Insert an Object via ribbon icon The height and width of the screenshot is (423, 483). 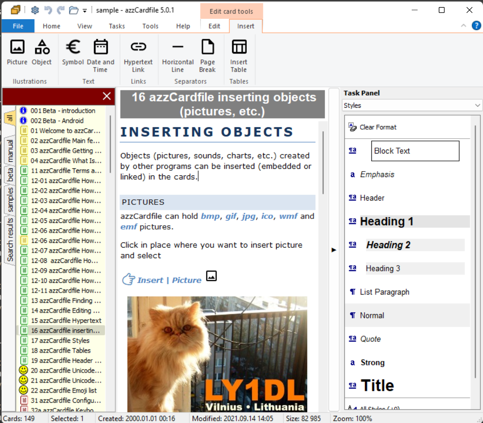coord(42,52)
